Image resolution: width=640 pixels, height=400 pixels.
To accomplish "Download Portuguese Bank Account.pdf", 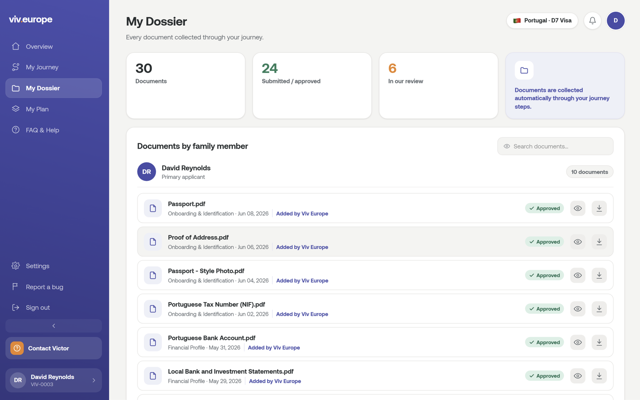I will pyautogui.click(x=599, y=342).
